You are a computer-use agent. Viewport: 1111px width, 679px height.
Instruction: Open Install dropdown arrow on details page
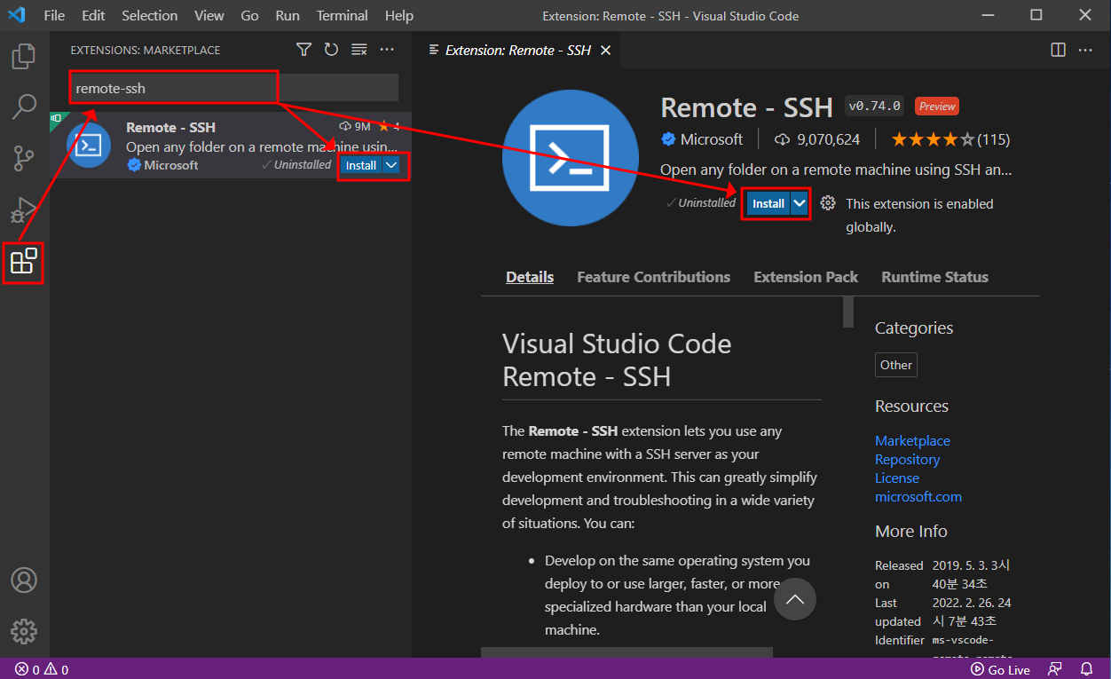[800, 203]
